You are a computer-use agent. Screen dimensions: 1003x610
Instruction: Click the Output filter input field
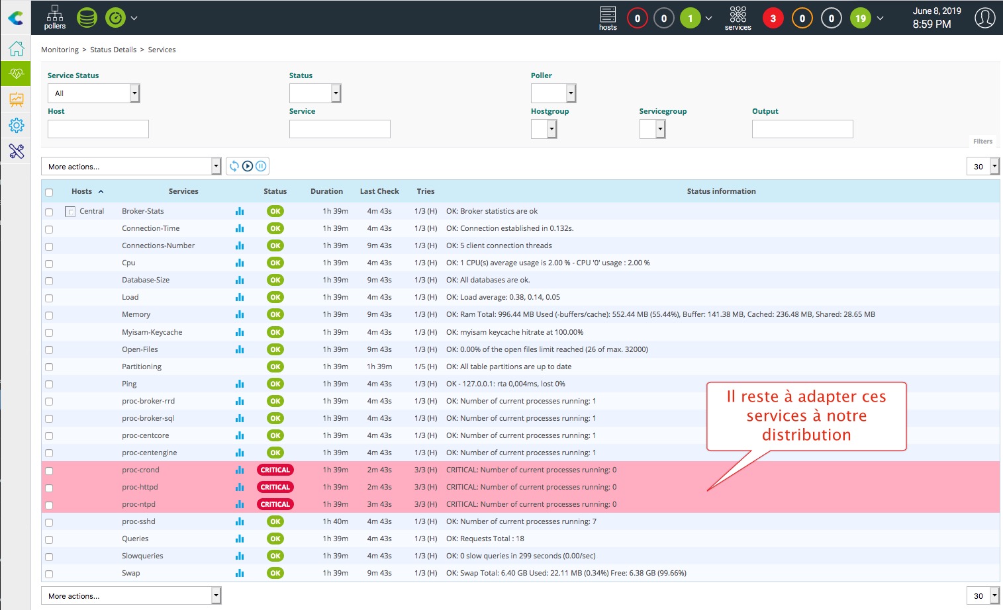coord(802,129)
